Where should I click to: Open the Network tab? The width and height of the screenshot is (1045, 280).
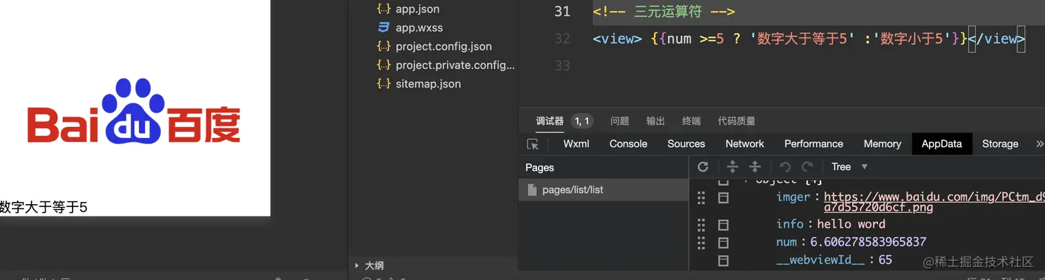tap(744, 144)
